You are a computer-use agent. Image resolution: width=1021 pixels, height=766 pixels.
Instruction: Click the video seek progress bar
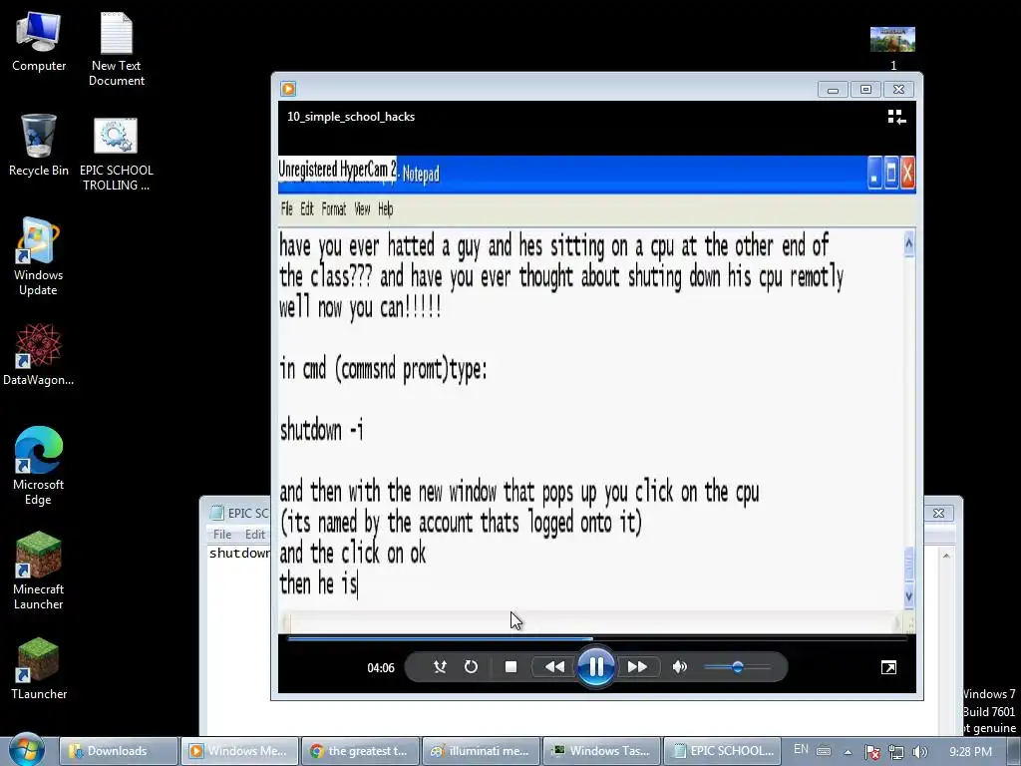(596, 639)
